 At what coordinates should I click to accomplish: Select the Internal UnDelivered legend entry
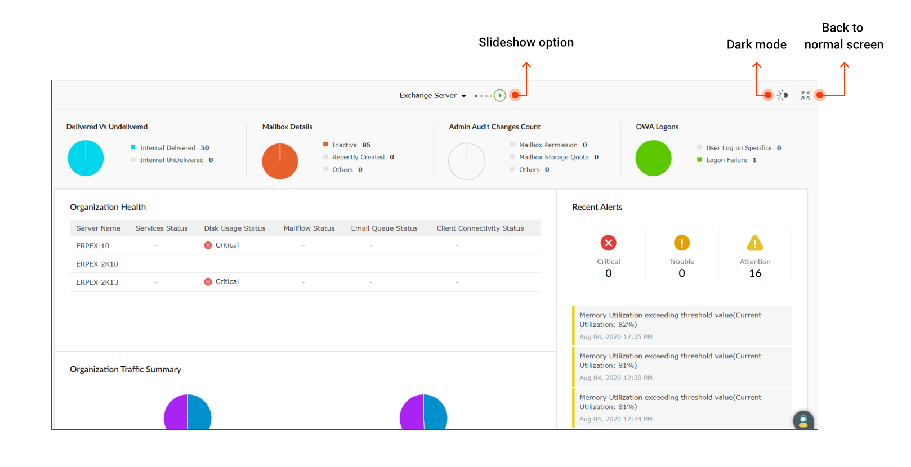click(x=172, y=160)
